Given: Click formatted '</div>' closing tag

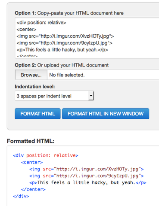Looking at the screenshot, I should tap(21, 196).
